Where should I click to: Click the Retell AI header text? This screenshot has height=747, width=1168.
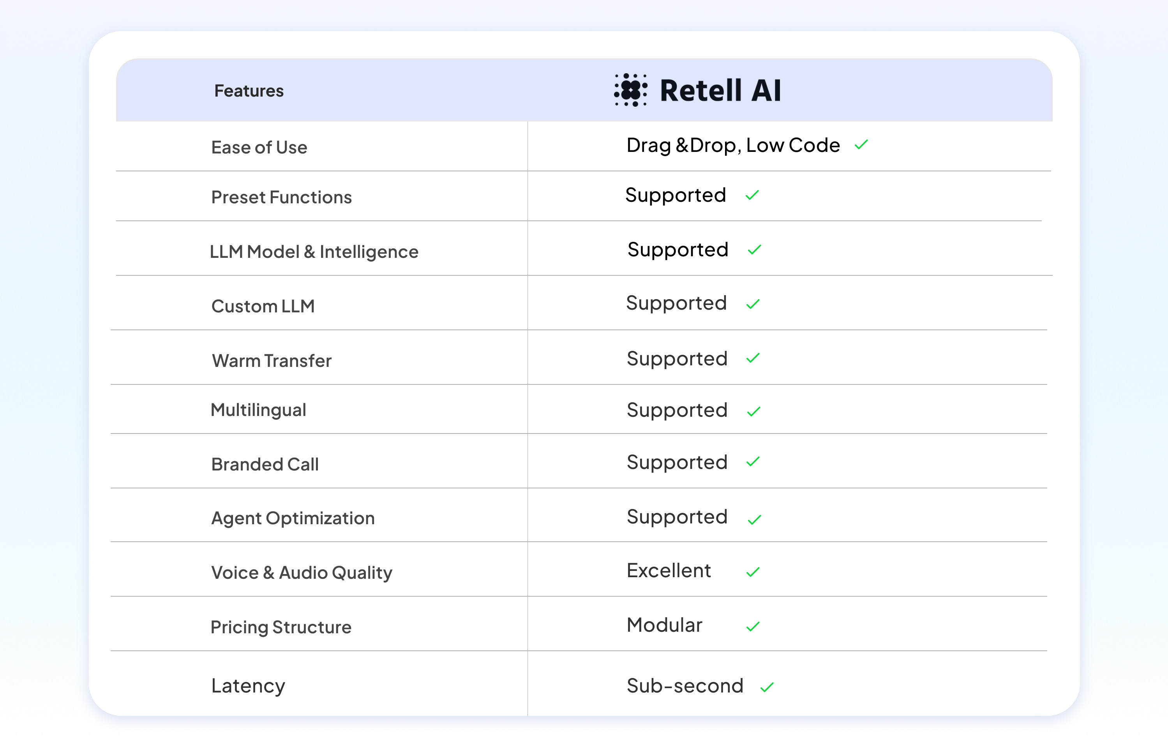tap(720, 91)
